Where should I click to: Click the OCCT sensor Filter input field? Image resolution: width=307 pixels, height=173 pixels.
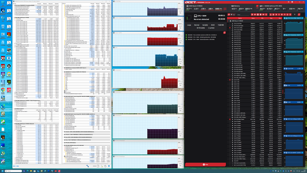243,15
